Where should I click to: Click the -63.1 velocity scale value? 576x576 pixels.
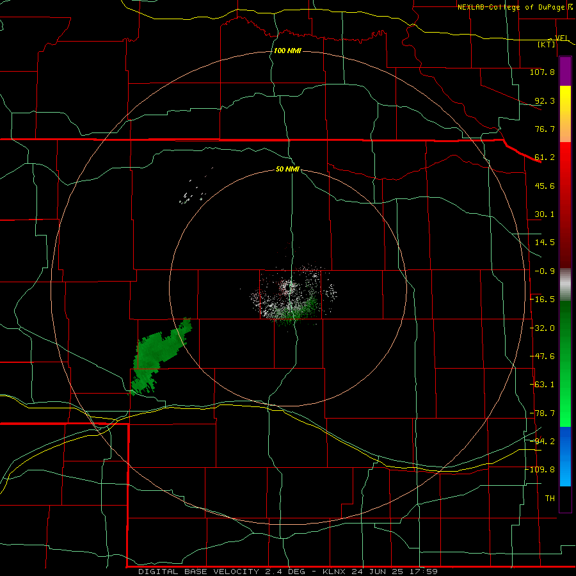pyautogui.click(x=542, y=385)
